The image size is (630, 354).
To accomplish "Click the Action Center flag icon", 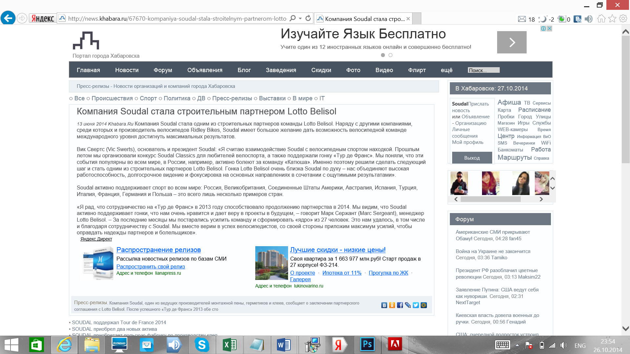I will (529, 345).
